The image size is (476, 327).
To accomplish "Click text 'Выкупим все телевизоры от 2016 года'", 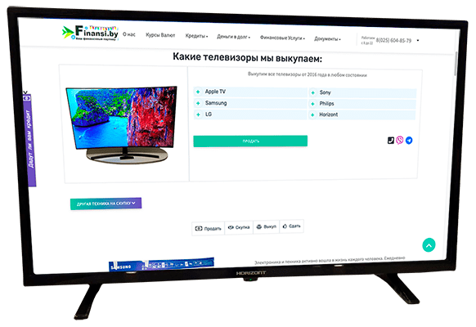I will pos(286,74).
